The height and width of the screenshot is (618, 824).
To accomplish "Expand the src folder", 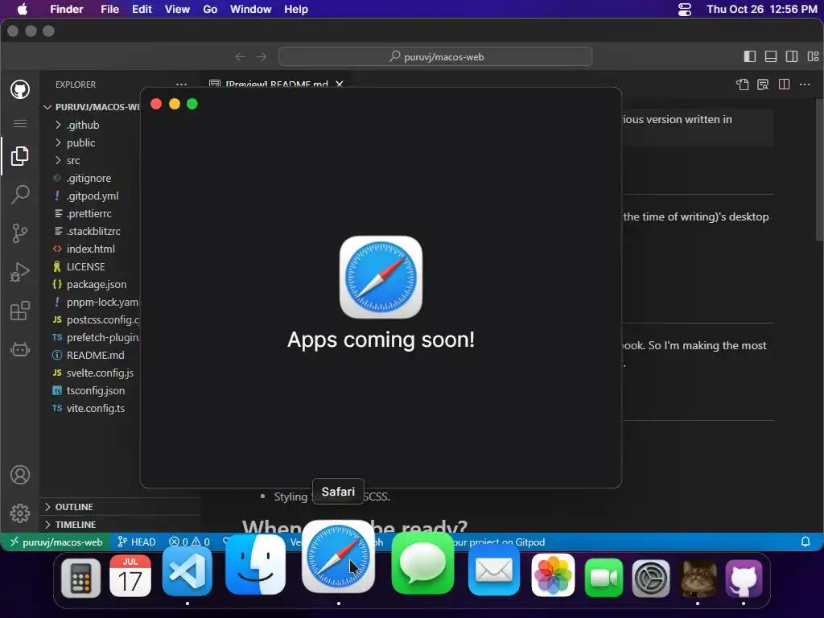I will pyautogui.click(x=91, y=160).
